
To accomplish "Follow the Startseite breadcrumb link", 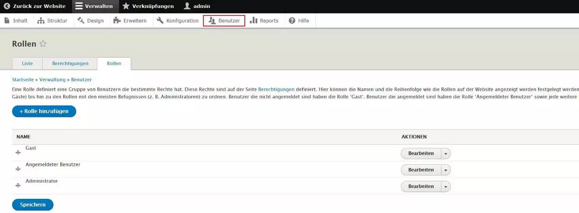I will [23, 79].
